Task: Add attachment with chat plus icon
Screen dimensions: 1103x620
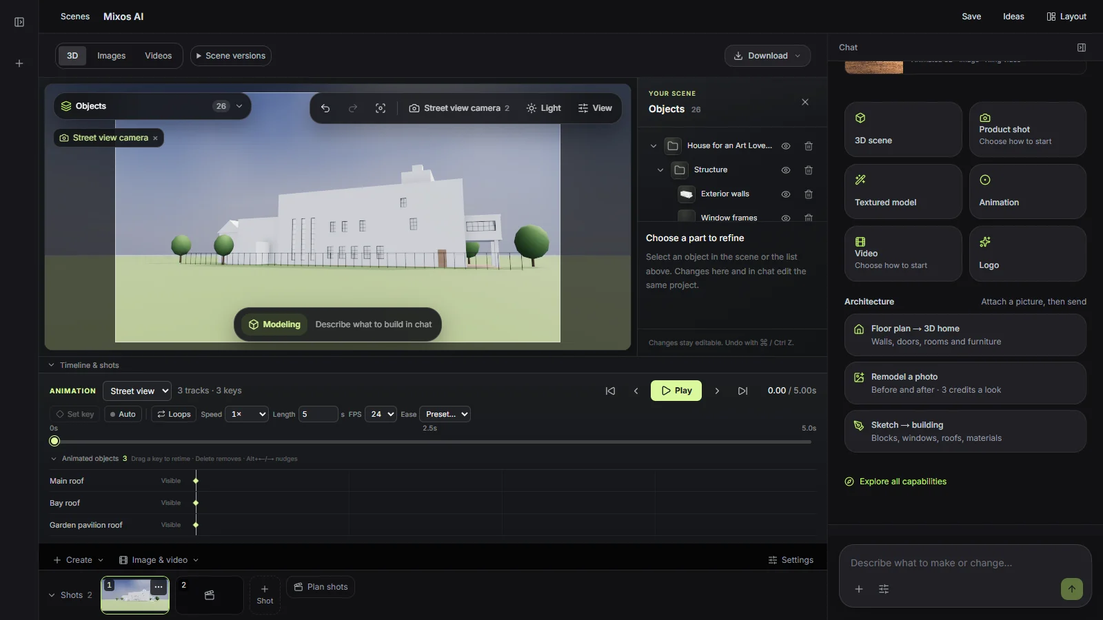Action: (859, 589)
